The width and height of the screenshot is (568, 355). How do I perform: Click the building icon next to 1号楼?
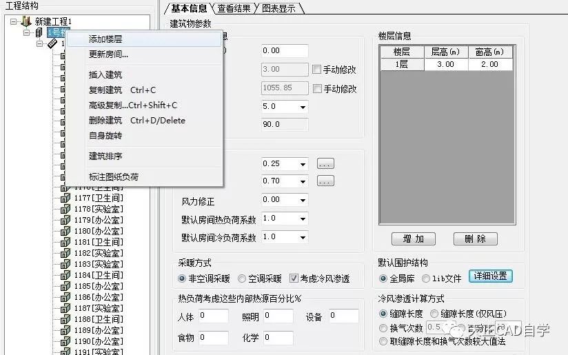[x=39, y=32]
